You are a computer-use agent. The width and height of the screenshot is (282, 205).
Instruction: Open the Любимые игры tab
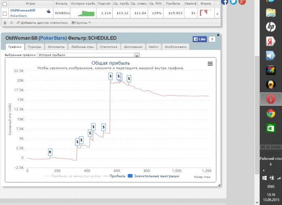coord(82,47)
